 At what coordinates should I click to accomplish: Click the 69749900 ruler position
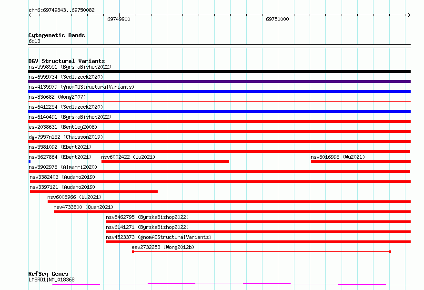point(119,19)
